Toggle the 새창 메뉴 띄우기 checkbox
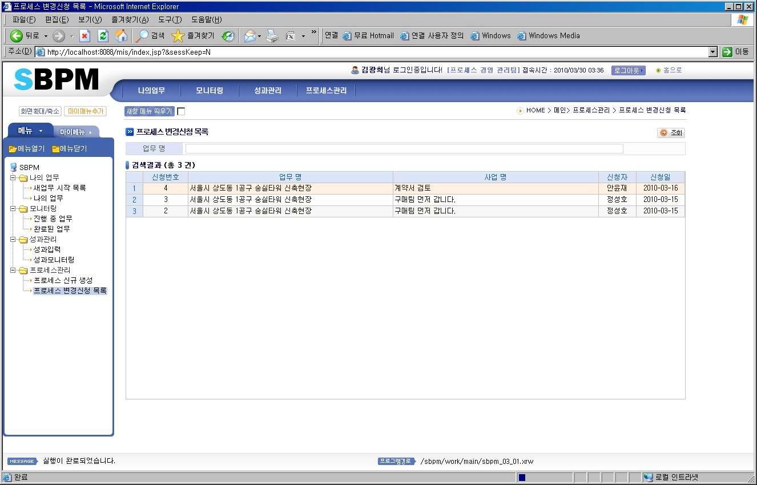This screenshot has width=757, height=485. pyautogui.click(x=181, y=111)
